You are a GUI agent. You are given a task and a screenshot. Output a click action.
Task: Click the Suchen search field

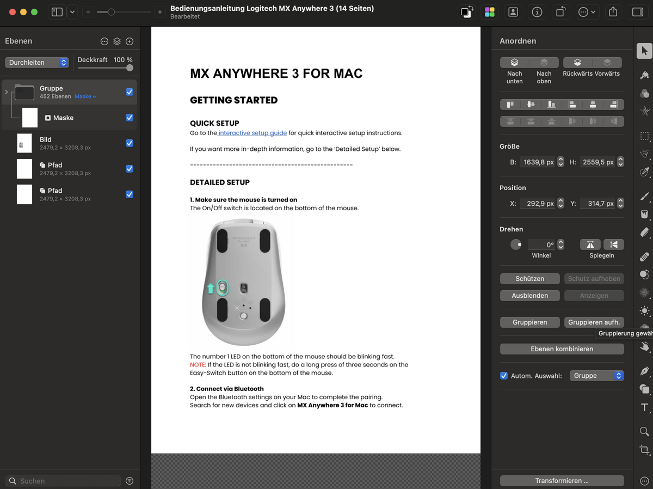pyautogui.click(x=63, y=481)
